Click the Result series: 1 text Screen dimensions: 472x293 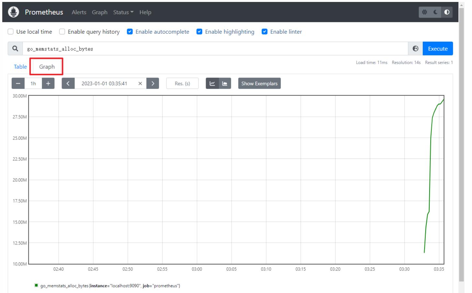(439, 63)
